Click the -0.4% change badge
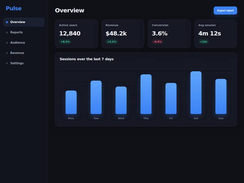 click(158, 42)
